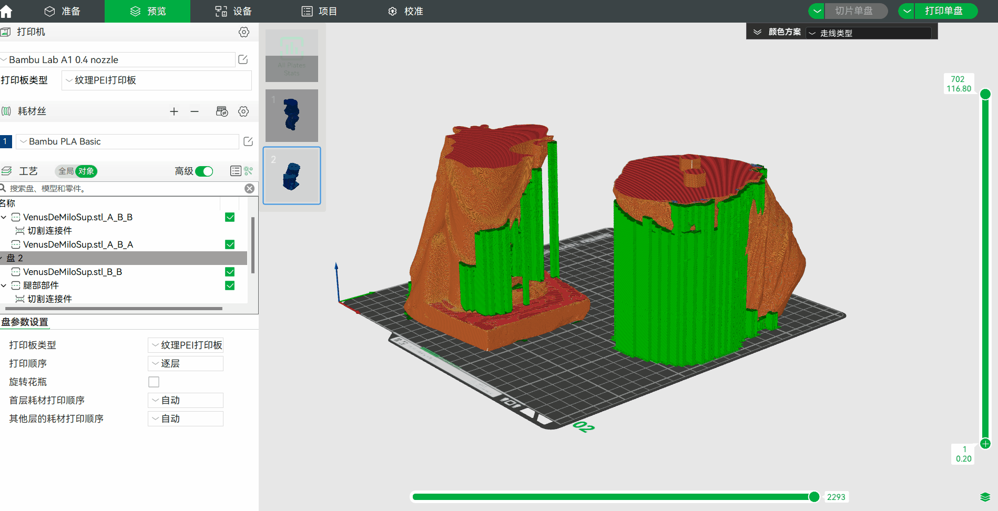Open the printer selection dropdown

(118, 59)
